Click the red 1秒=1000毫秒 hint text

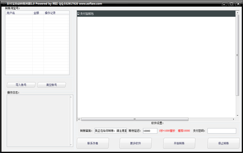[167, 131]
